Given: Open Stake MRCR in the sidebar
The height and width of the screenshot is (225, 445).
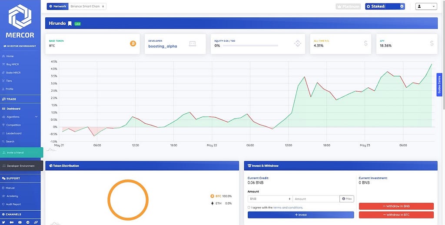Looking at the screenshot, I should click(x=13, y=73).
